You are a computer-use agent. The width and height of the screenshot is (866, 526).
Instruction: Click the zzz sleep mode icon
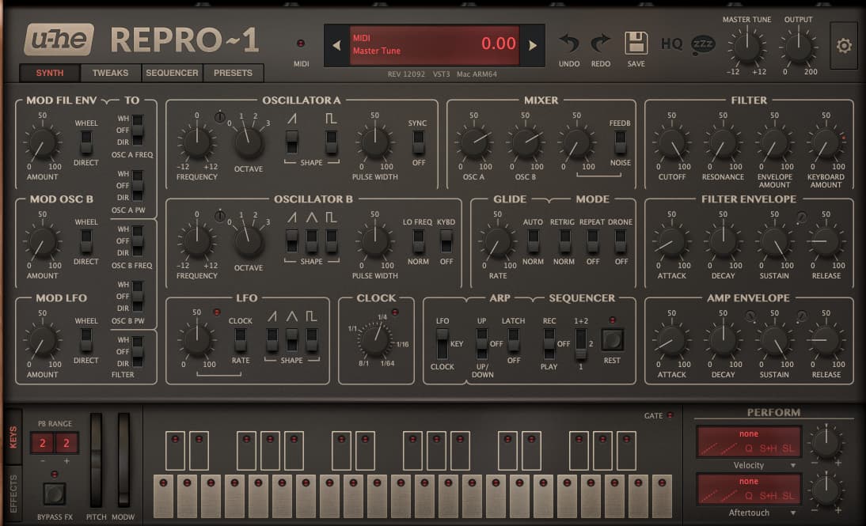coord(703,44)
